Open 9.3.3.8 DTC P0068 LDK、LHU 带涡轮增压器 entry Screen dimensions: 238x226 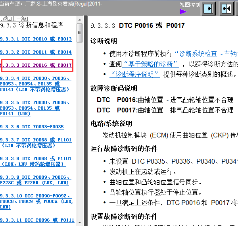tap(36, 161)
